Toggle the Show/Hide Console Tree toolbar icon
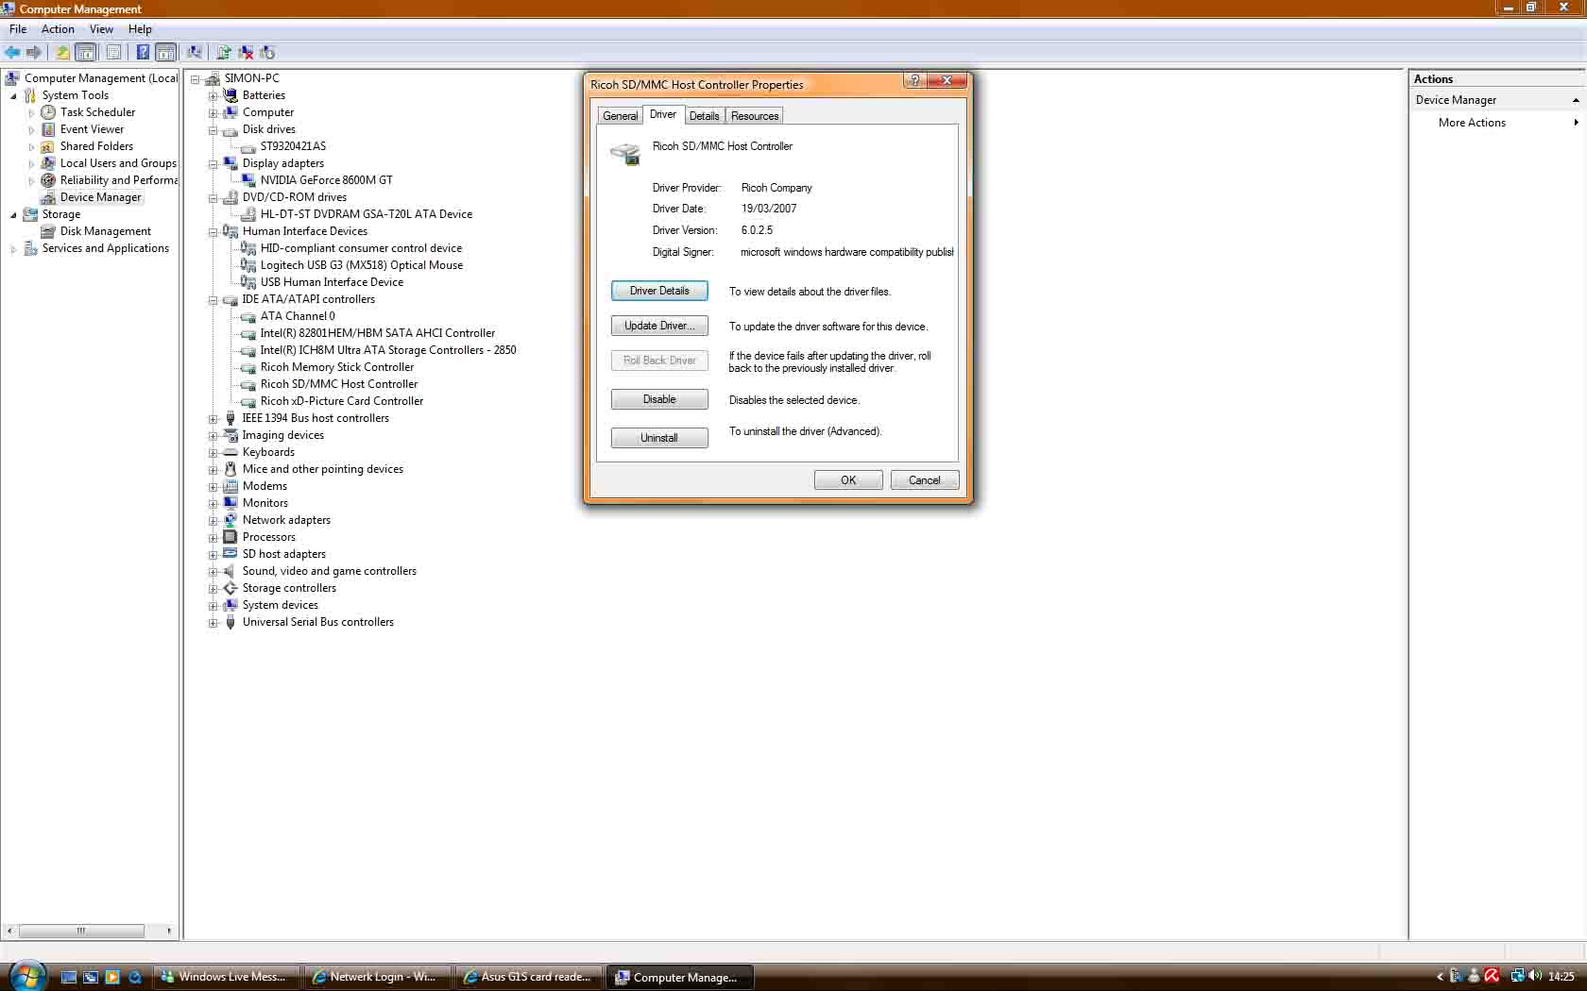The height and width of the screenshot is (991, 1587). 86,53
